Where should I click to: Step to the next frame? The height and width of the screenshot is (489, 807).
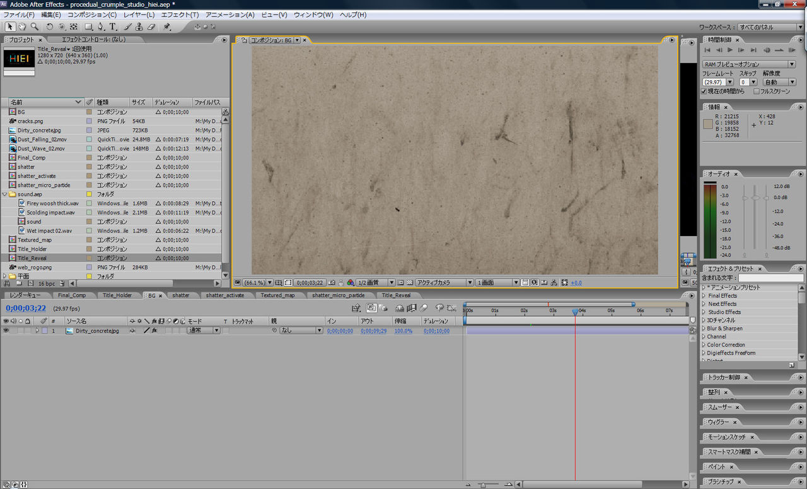coord(741,50)
